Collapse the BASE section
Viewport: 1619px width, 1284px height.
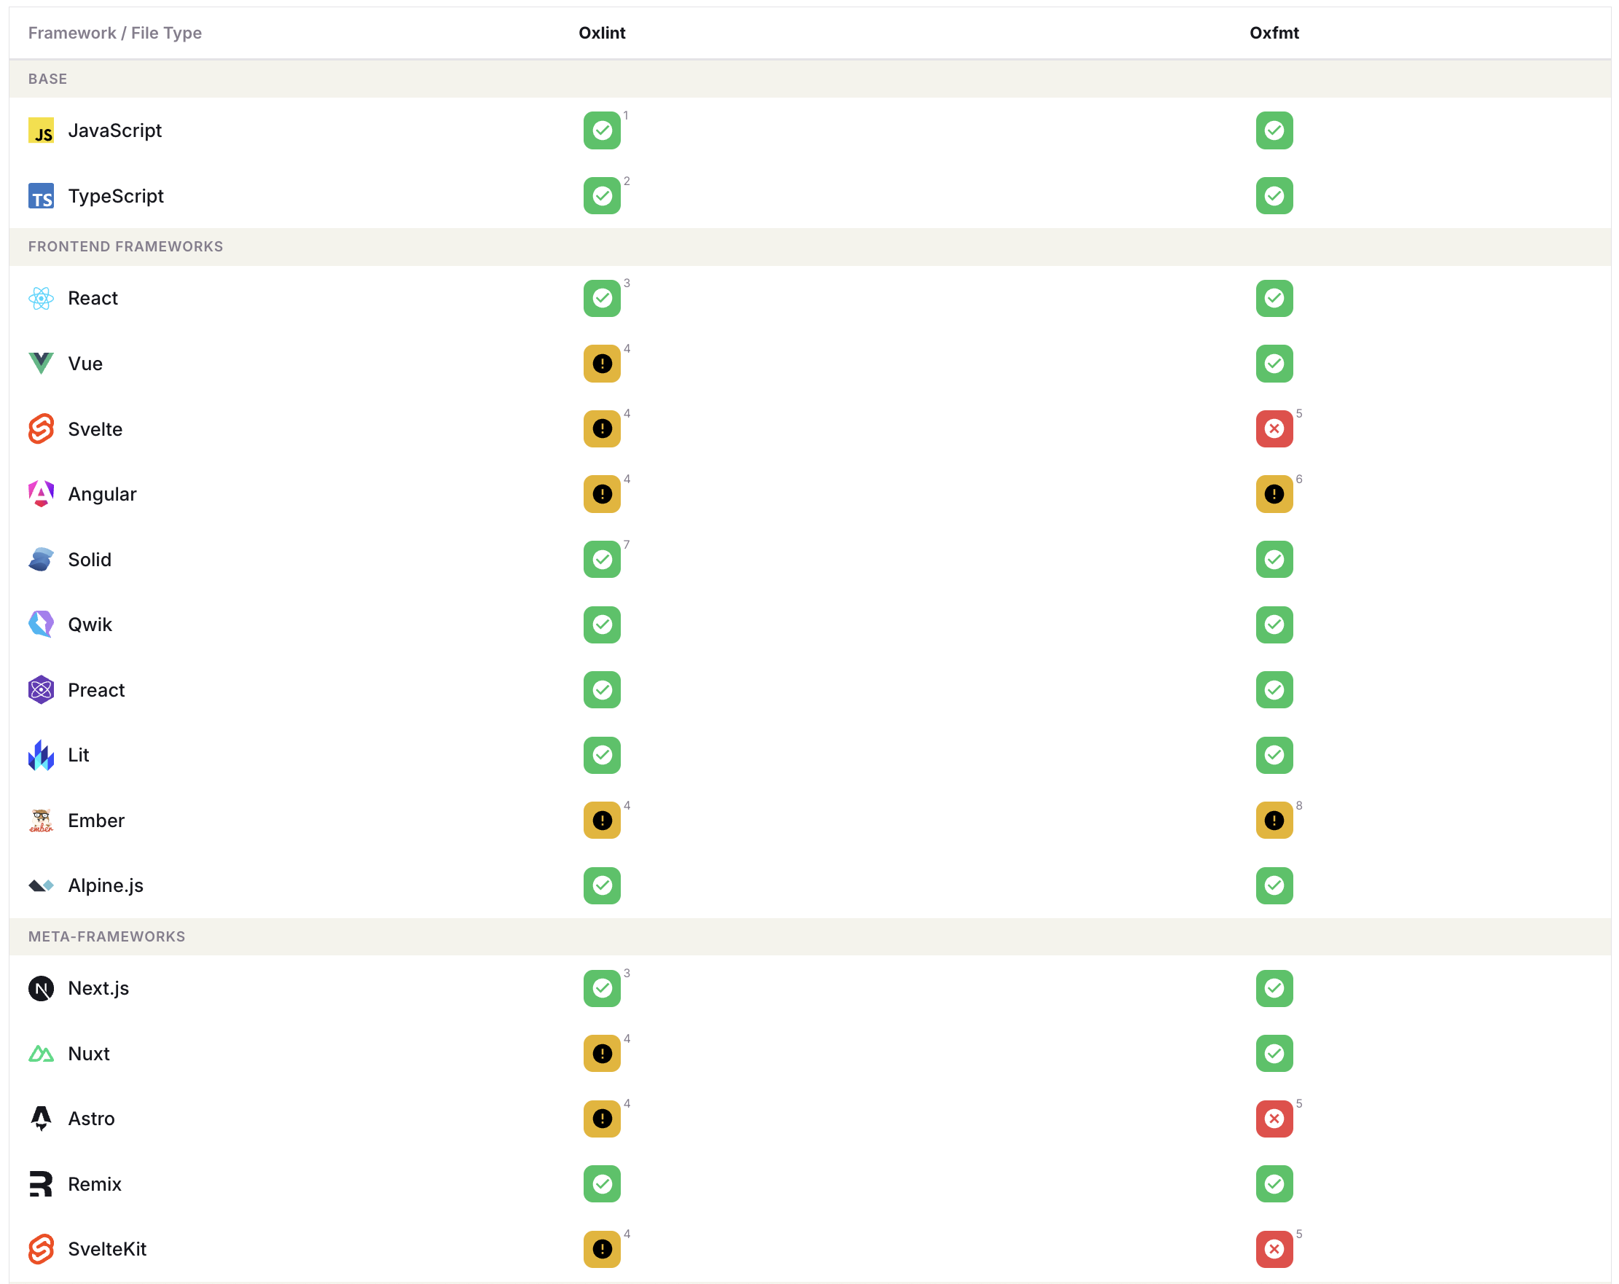point(47,79)
